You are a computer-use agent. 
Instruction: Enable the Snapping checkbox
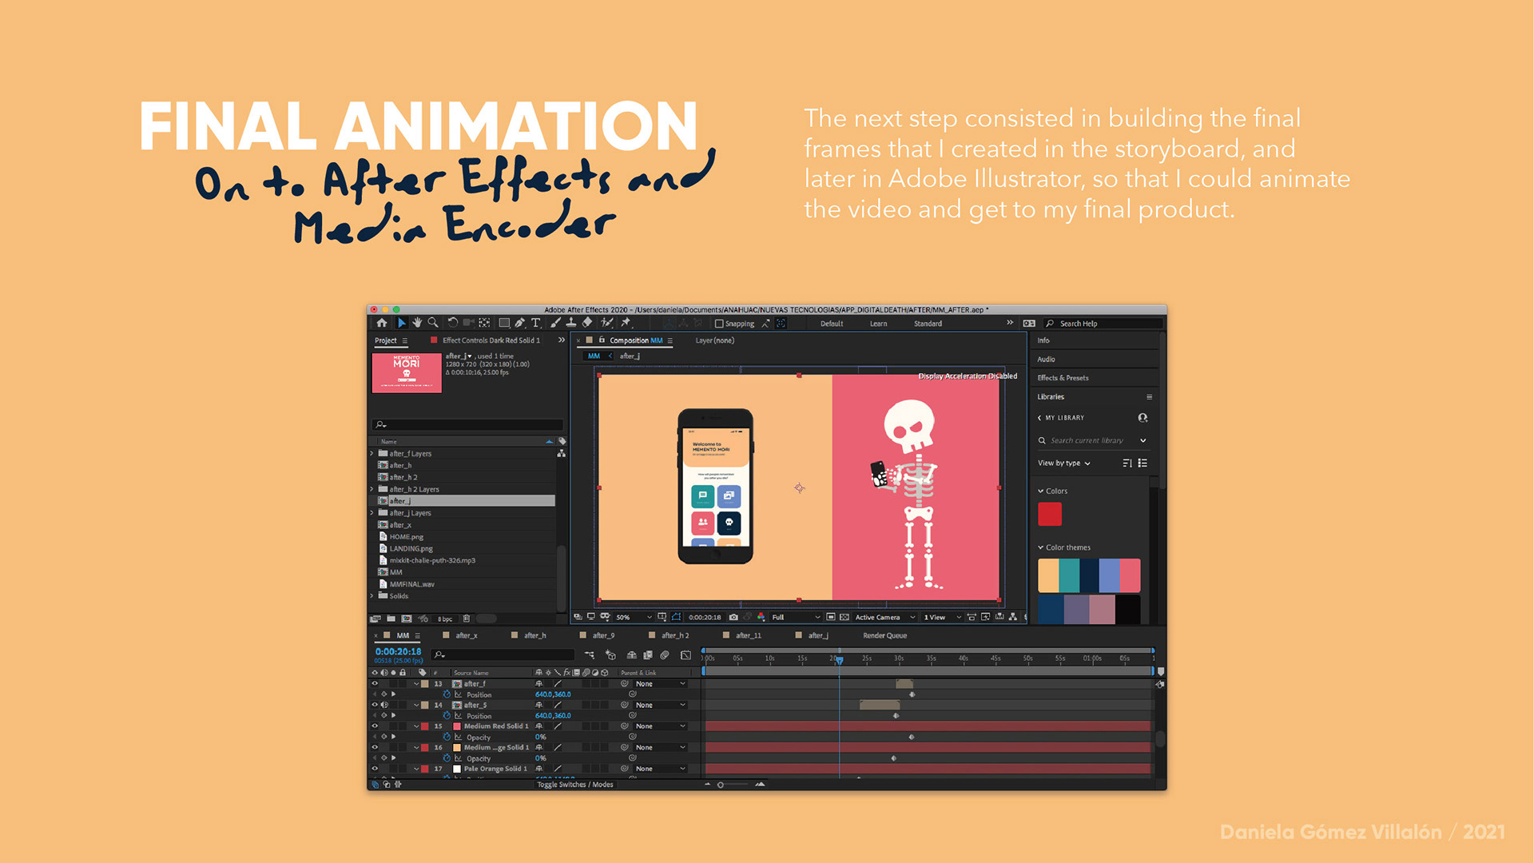click(x=719, y=324)
